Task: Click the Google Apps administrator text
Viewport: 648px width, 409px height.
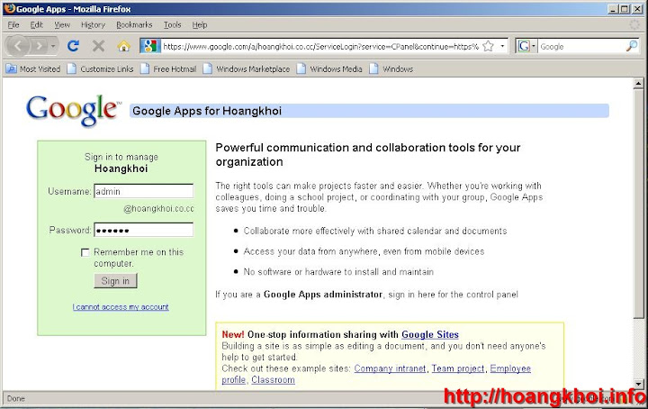Action: [323, 294]
